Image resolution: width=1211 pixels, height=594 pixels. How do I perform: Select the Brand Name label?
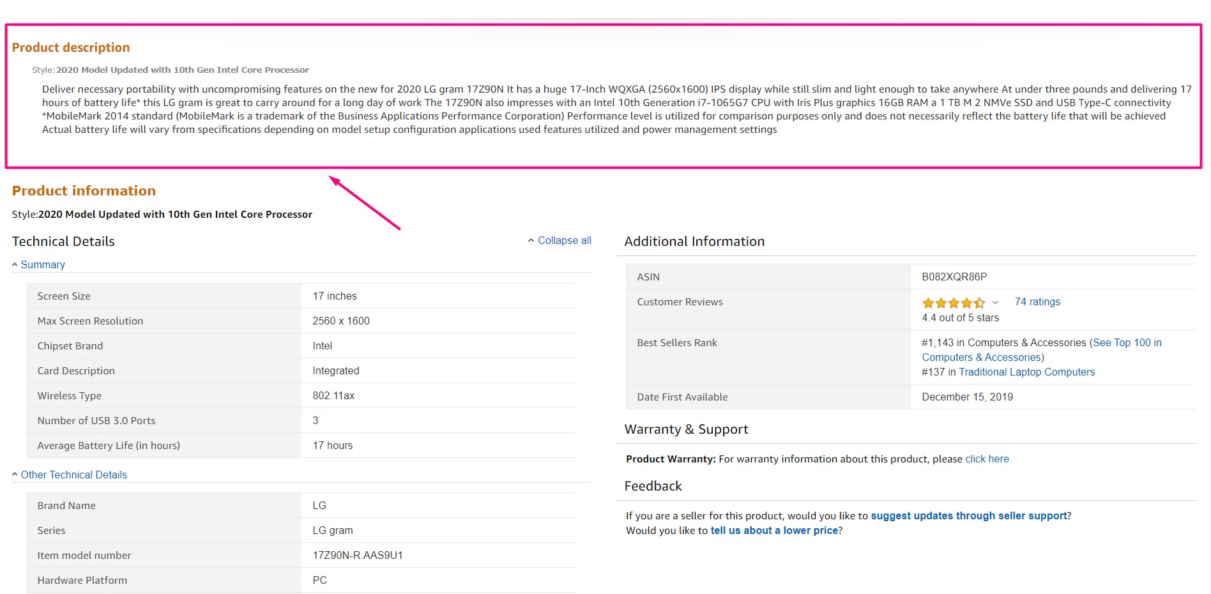[x=66, y=505]
